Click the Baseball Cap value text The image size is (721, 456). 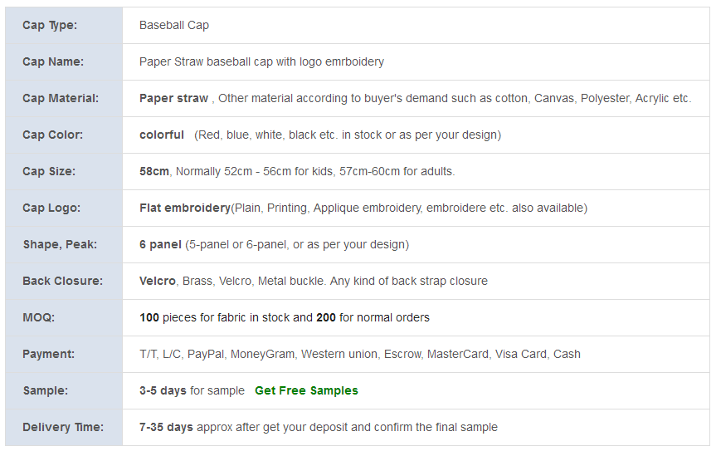coord(173,25)
